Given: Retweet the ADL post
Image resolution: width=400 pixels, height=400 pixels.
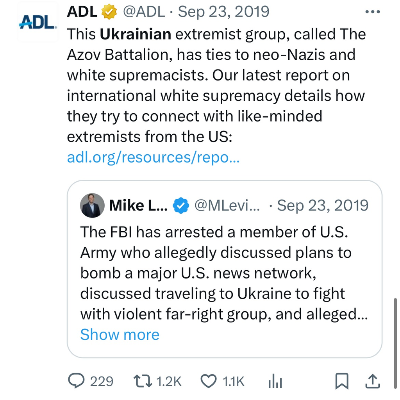Looking at the screenshot, I should pos(143,381).
